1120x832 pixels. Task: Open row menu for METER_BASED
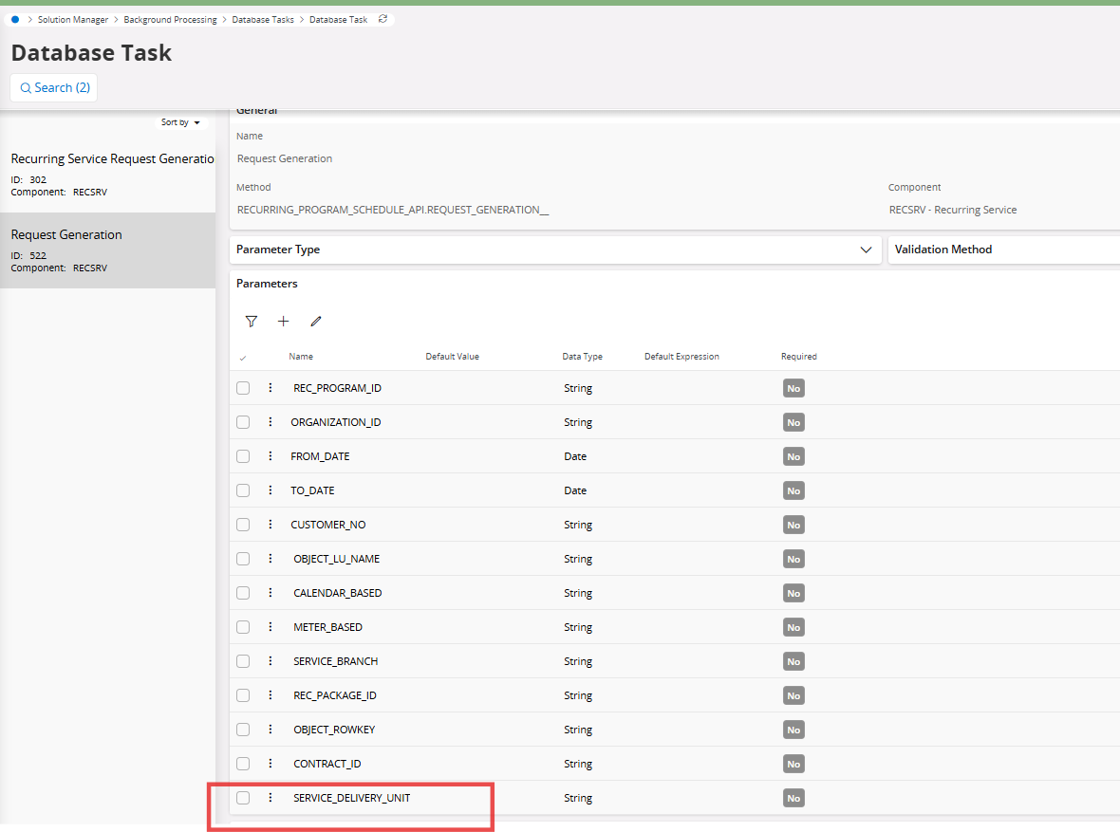[270, 627]
